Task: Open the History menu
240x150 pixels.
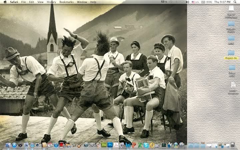Action: (51, 2)
